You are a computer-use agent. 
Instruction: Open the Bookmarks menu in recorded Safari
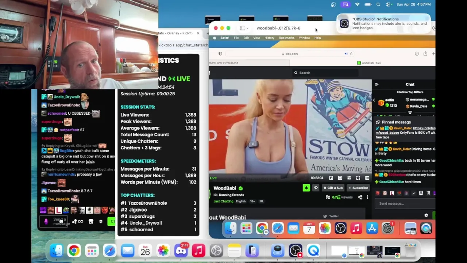click(287, 38)
